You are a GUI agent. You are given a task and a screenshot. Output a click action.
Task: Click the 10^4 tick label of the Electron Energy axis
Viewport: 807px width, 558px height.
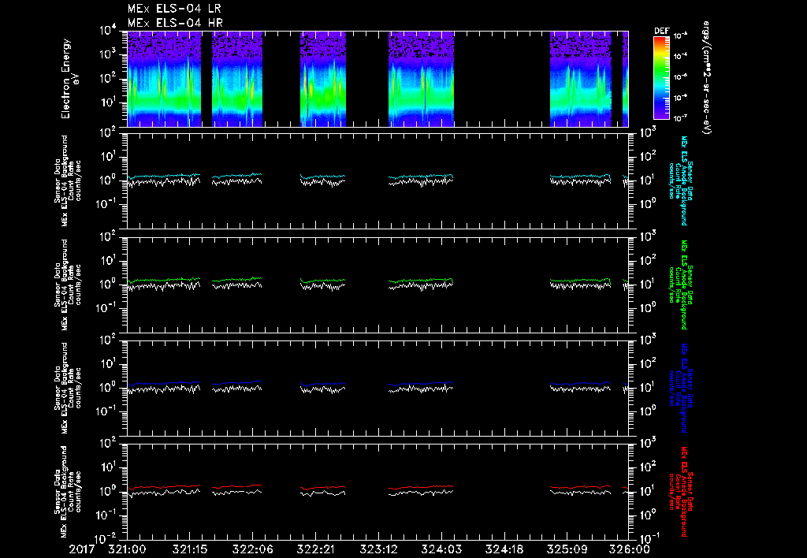click(x=107, y=31)
